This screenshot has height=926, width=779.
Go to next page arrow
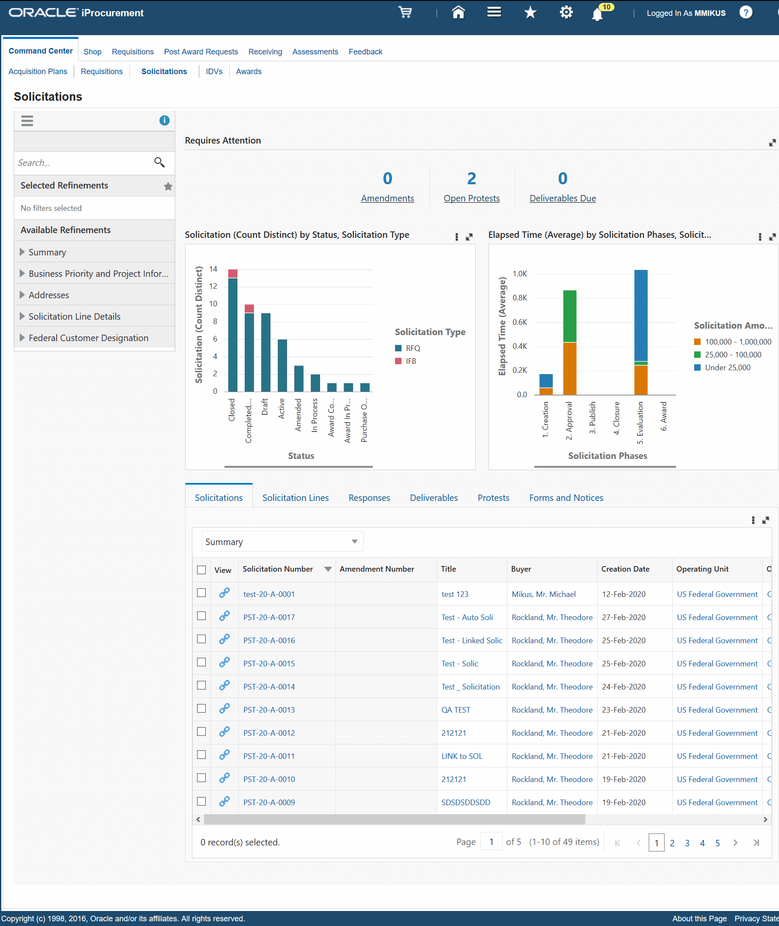pos(735,842)
